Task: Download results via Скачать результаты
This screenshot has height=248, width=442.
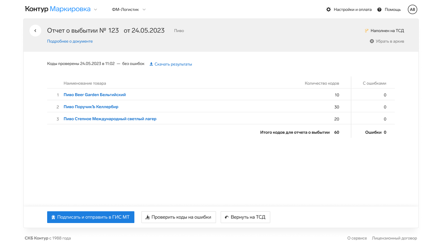Action: click(173, 64)
